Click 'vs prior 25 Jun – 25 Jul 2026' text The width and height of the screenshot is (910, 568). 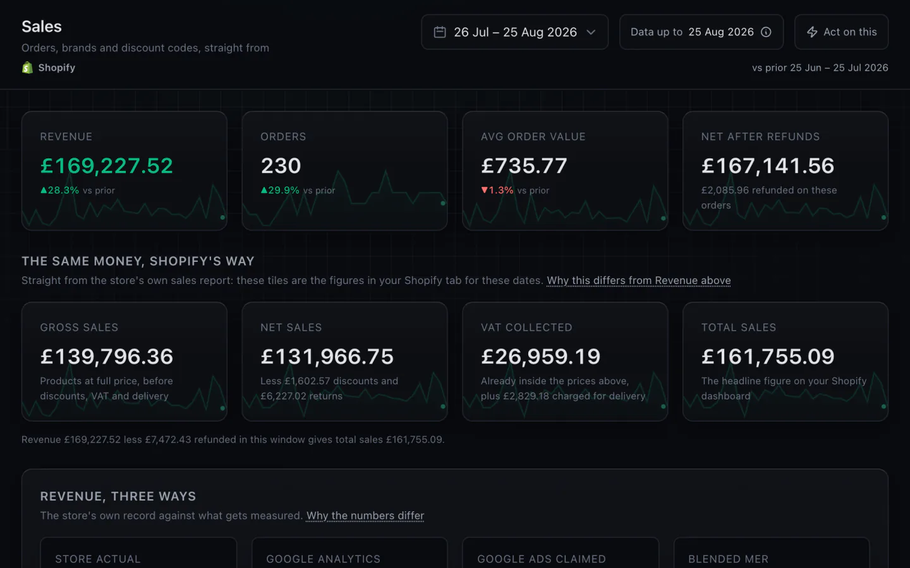[x=820, y=68]
